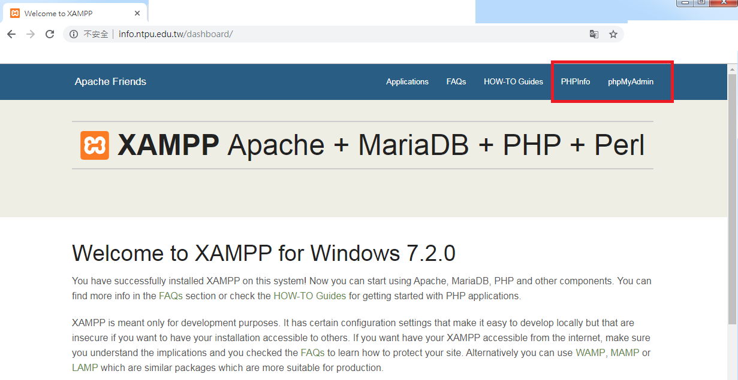The image size is (738, 380).
Task: Open the LAMP link
Action: coord(85,367)
